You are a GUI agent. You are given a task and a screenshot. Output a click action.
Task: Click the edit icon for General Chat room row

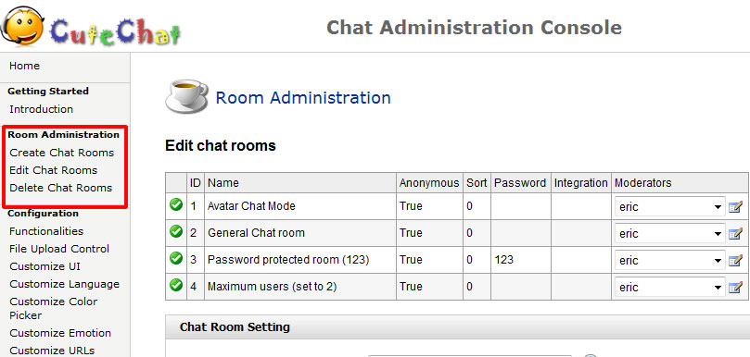click(735, 234)
